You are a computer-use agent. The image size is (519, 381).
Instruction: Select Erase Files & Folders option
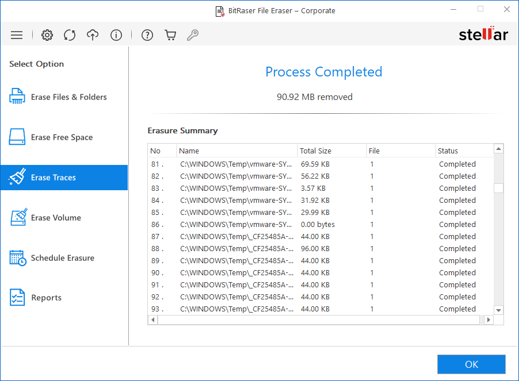pyautogui.click(x=64, y=97)
